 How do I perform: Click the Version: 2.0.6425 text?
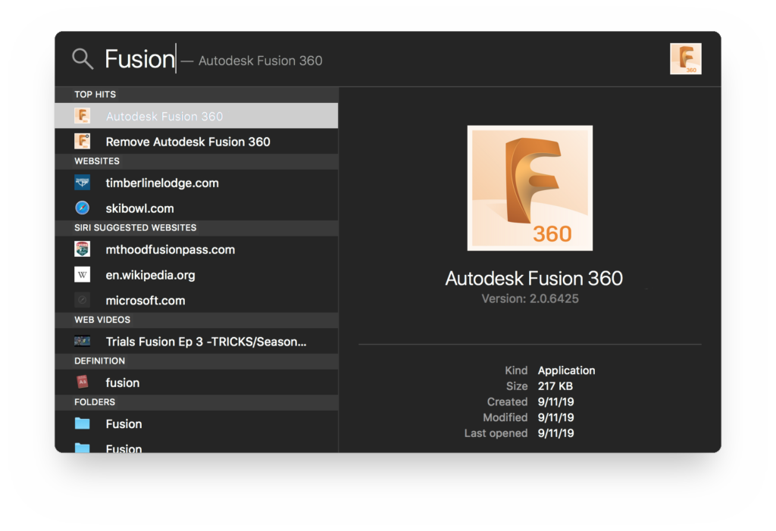(530, 299)
